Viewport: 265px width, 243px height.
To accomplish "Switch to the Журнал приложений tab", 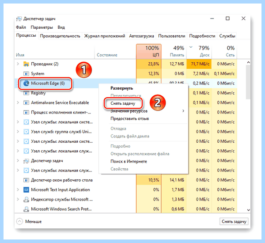I will (105, 36).
